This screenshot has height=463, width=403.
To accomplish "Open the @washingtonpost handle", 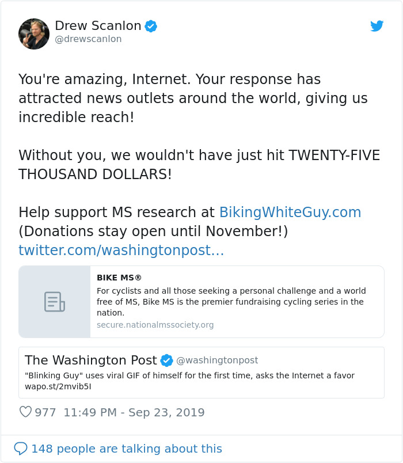I will [218, 360].
